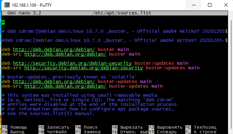Click the ^O 'Записать' write-out shortcut
The height and width of the screenshot is (134, 233).
[54, 127]
